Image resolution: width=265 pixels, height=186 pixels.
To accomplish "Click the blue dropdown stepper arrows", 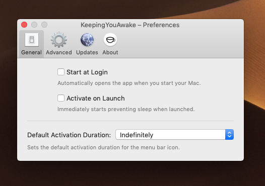I will click(x=229, y=135).
